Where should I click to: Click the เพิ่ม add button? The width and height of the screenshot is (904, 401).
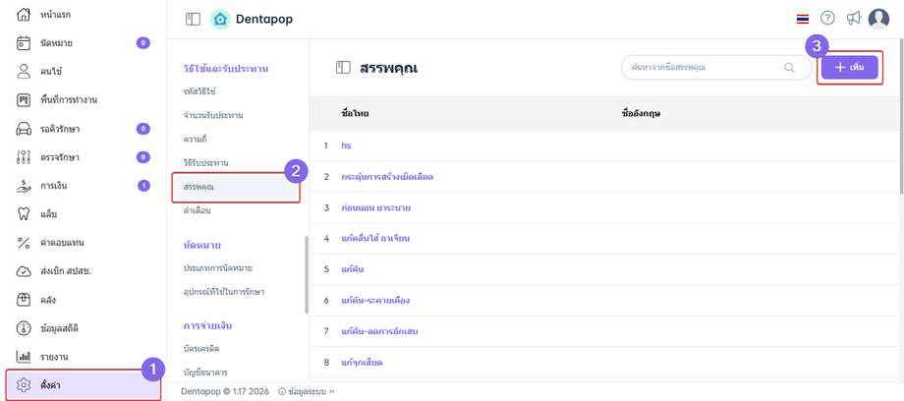point(850,67)
